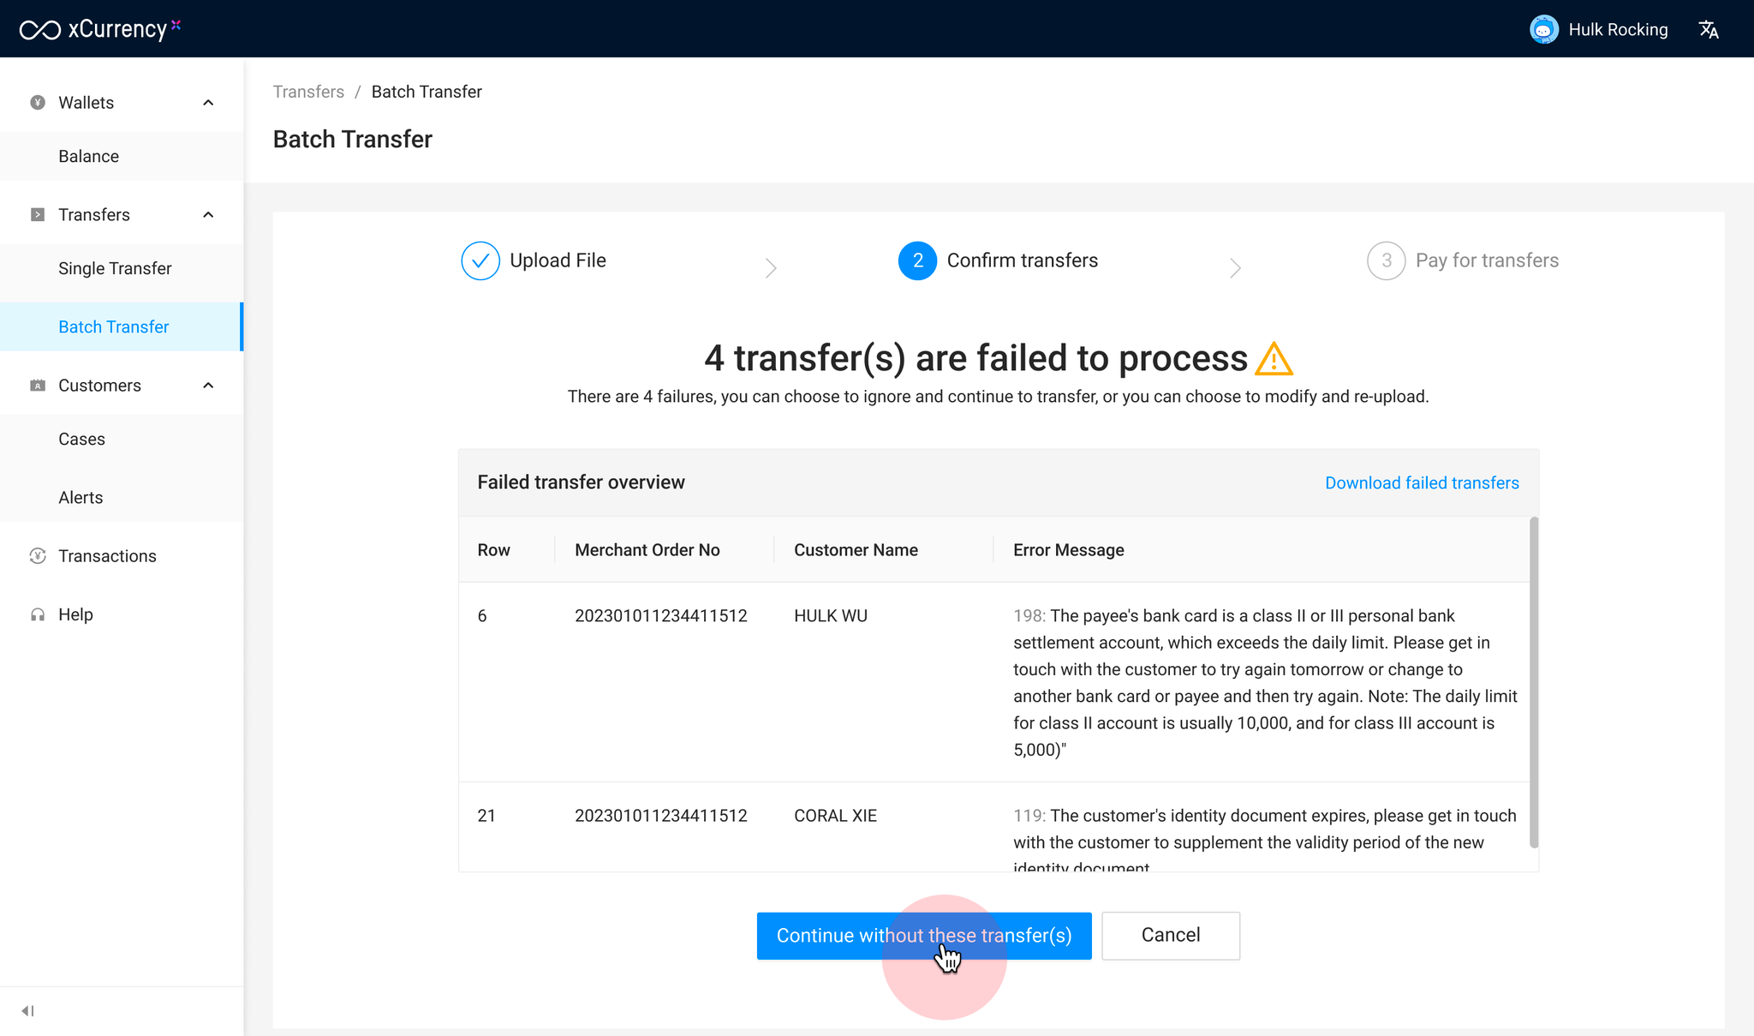The height and width of the screenshot is (1036, 1754).
Task: Open the Alerts menu item
Action: tap(81, 498)
